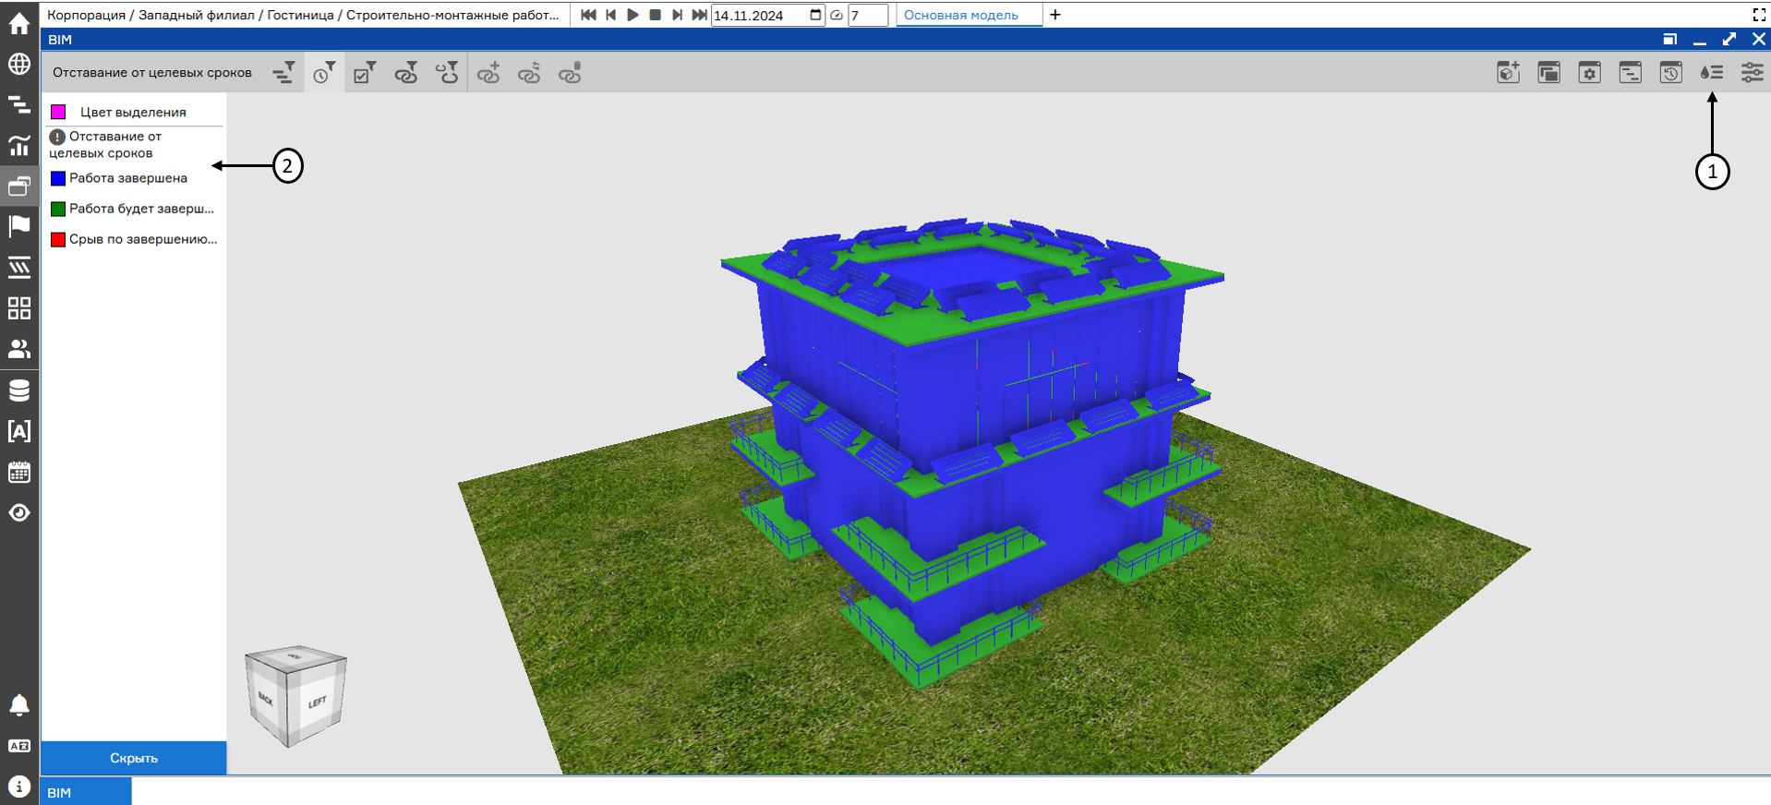Click the stacked windows toolbar icon

point(1549,73)
